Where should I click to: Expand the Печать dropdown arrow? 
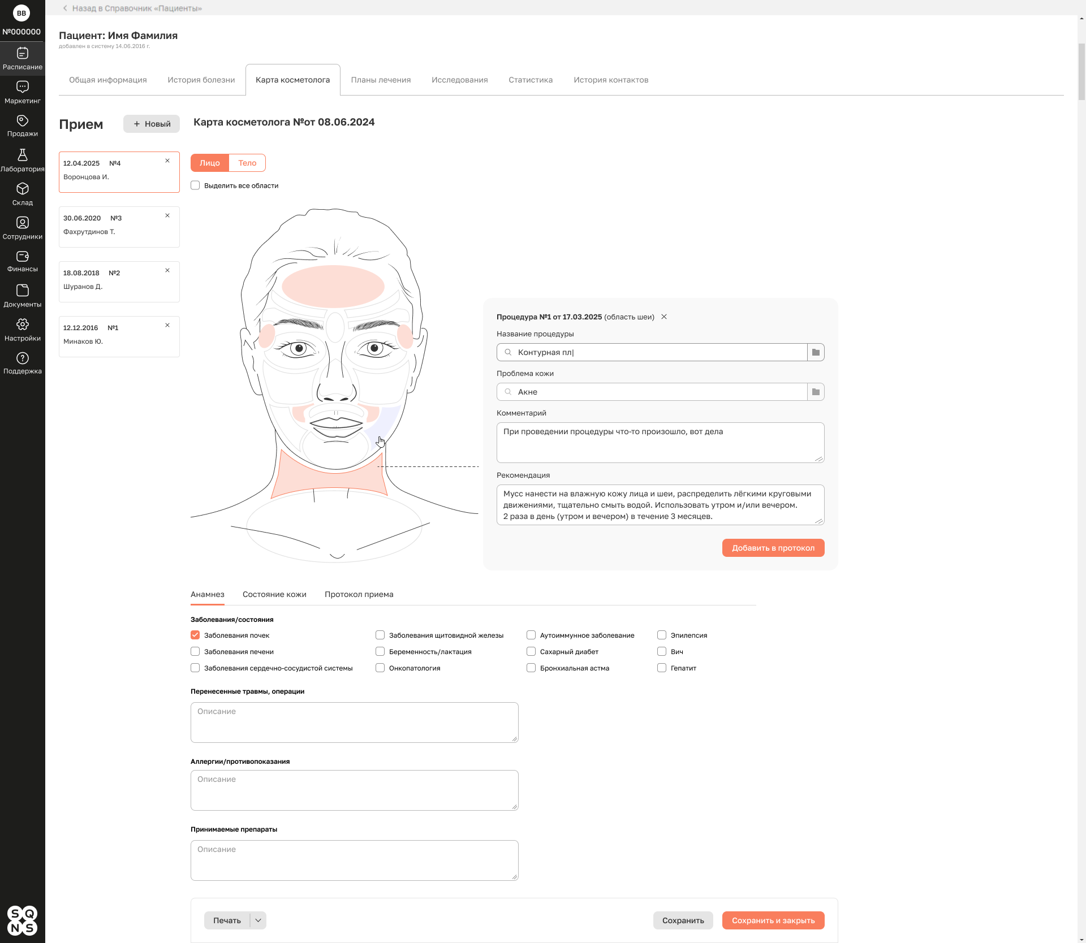(258, 920)
